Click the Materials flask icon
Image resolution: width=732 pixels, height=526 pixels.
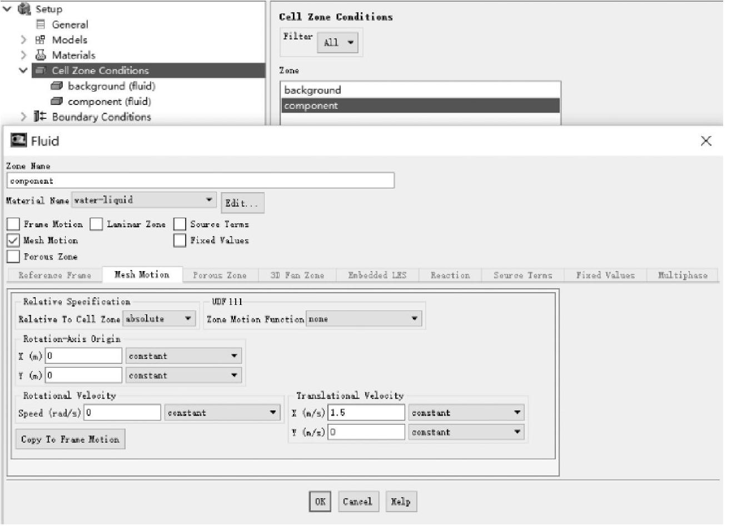(x=40, y=55)
